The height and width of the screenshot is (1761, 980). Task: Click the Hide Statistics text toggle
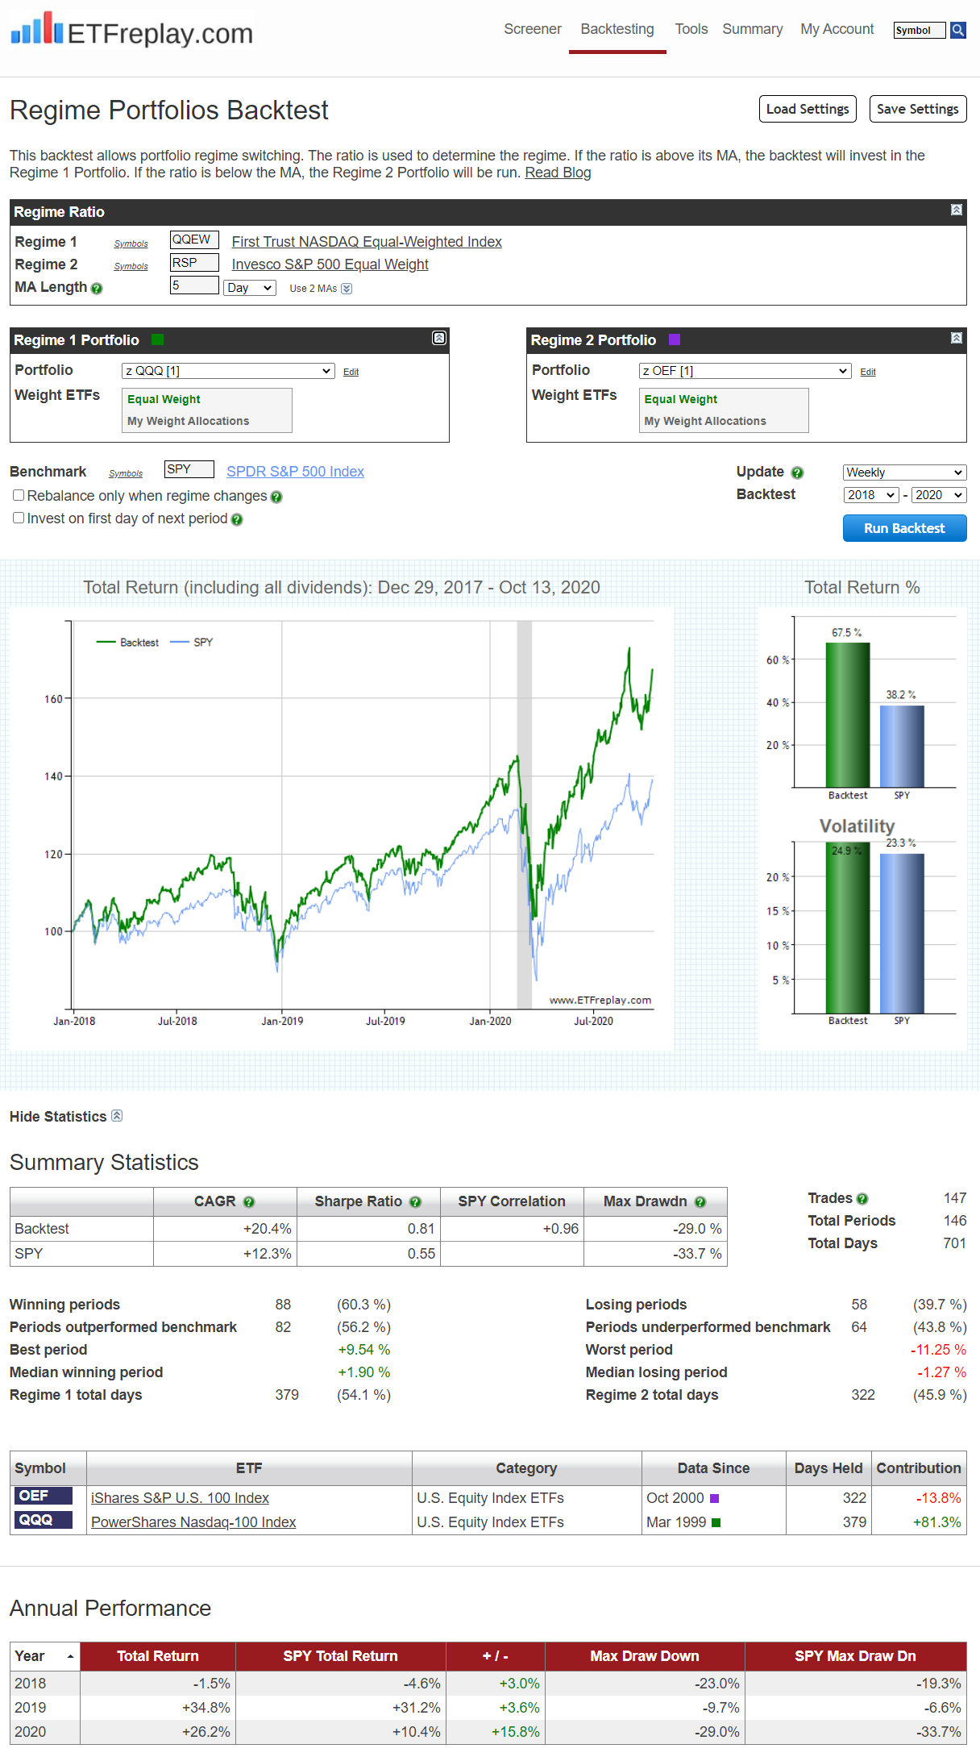click(x=58, y=1117)
